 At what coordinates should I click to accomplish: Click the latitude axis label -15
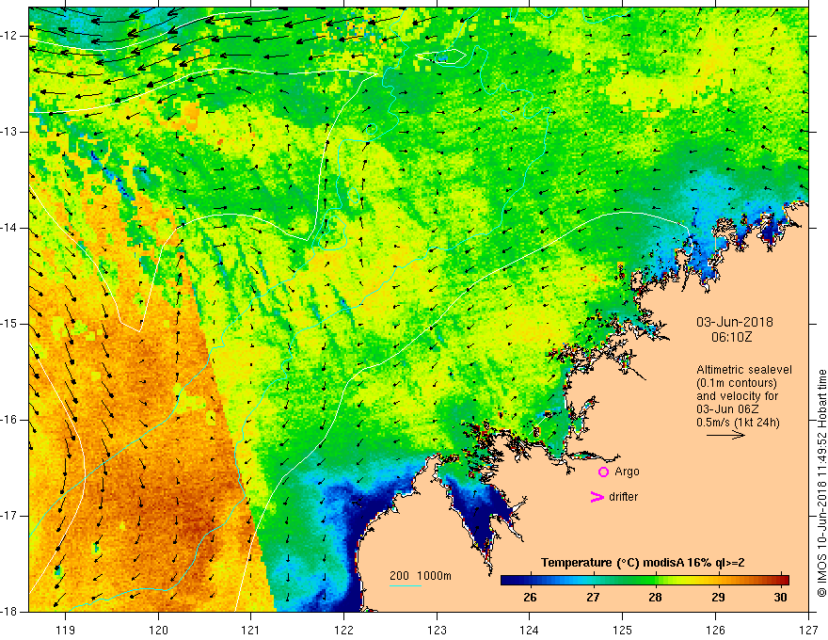click(10, 324)
